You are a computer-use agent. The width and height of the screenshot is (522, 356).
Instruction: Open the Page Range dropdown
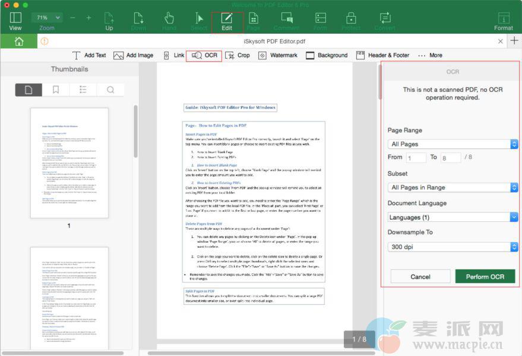tap(453, 144)
